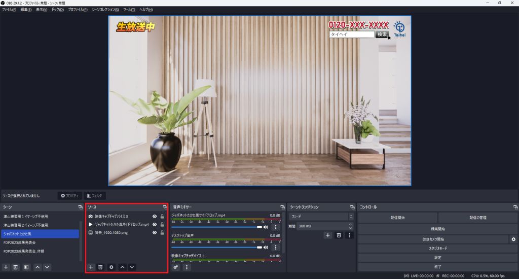Image resolution: width=519 pixels, height=279 pixels.
Task: Undock the ソース panel with float icon
Action: coord(165,207)
